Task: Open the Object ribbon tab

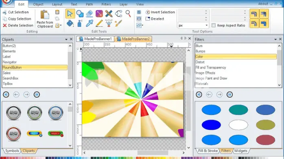Action: (38, 4)
